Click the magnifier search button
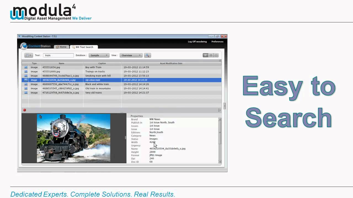The width and height of the screenshot is (353, 198). 148,55
